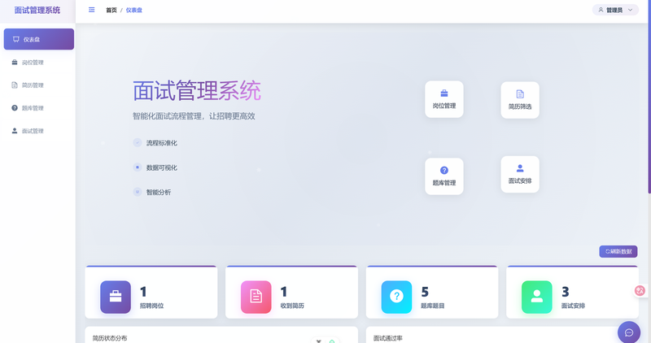Click the document icon next to 简历管理 sidebar
The image size is (651, 343).
[x=15, y=85]
